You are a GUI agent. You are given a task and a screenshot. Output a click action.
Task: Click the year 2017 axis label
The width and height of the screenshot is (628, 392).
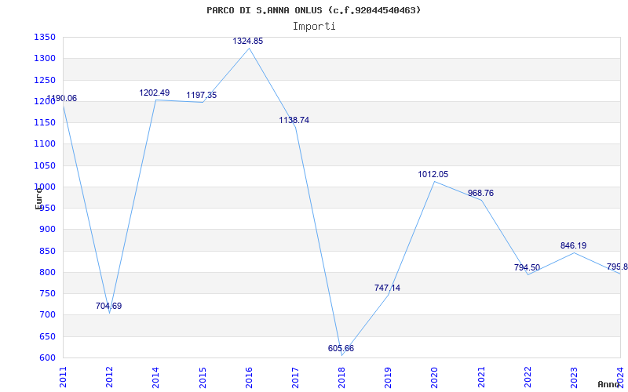coord(295,378)
